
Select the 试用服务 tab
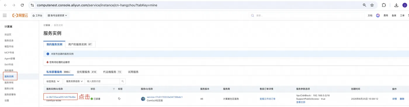[133, 72]
